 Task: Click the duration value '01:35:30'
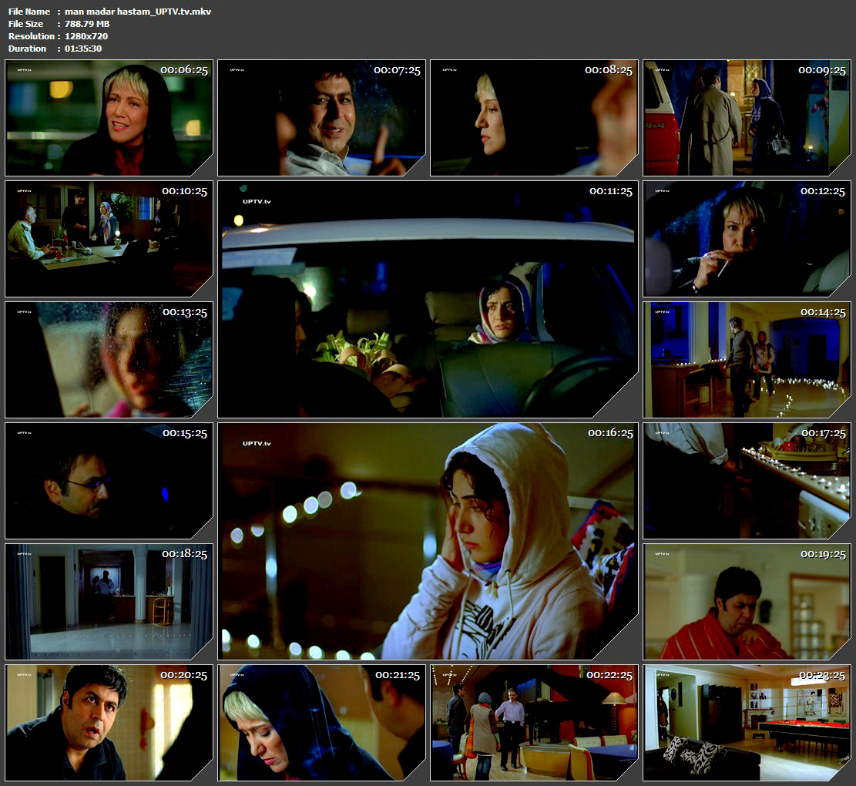pos(83,49)
